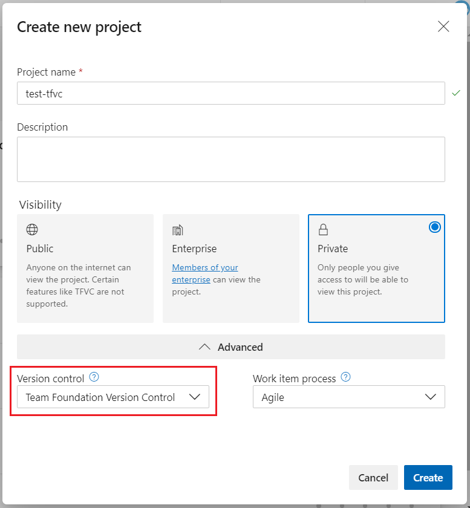Click the Private lock icon
The height and width of the screenshot is (508, 470).
point(323,230)
